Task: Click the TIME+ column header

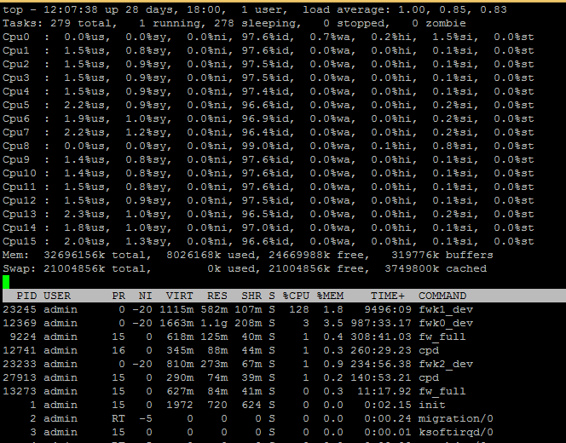Action: 388,296
